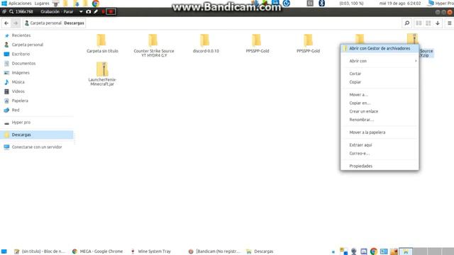Choose Extraer aquí in the context menu

coord(380,145)
